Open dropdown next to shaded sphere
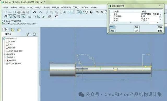Screen dimensions: 167x101 [x=94, y=12]
